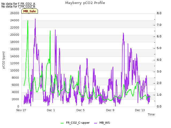Click the pCO2 (ppm) axis label

[3, 60]
